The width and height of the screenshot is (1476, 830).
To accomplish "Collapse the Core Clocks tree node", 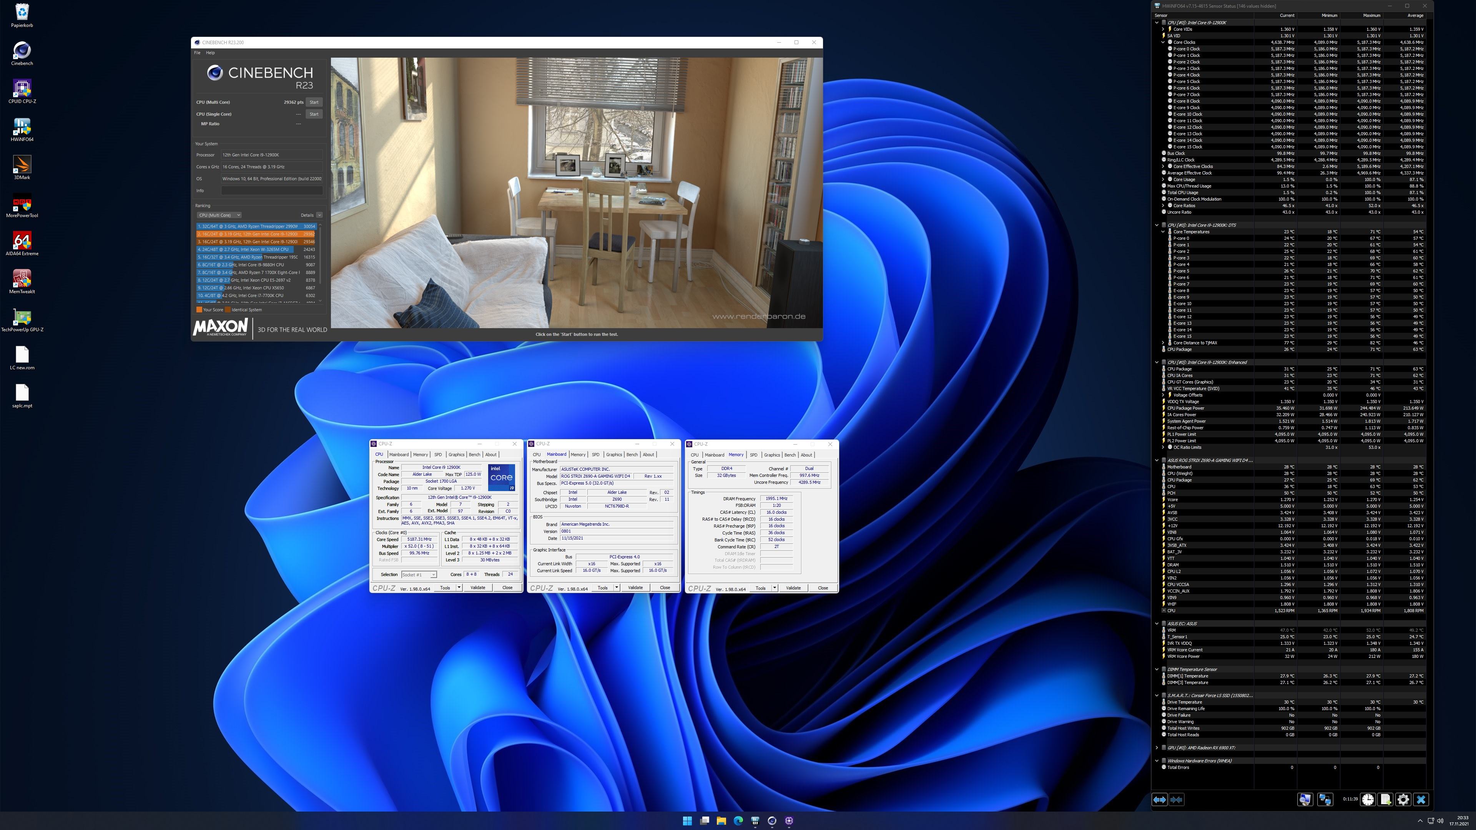I will click(1163, 42).
